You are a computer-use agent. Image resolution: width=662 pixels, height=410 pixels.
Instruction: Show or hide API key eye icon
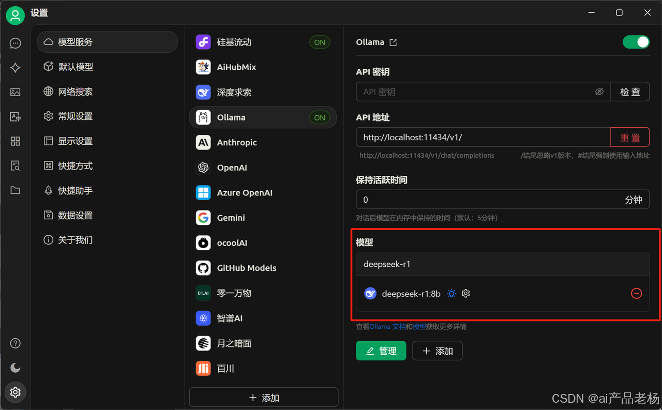(x=599, y=92)
